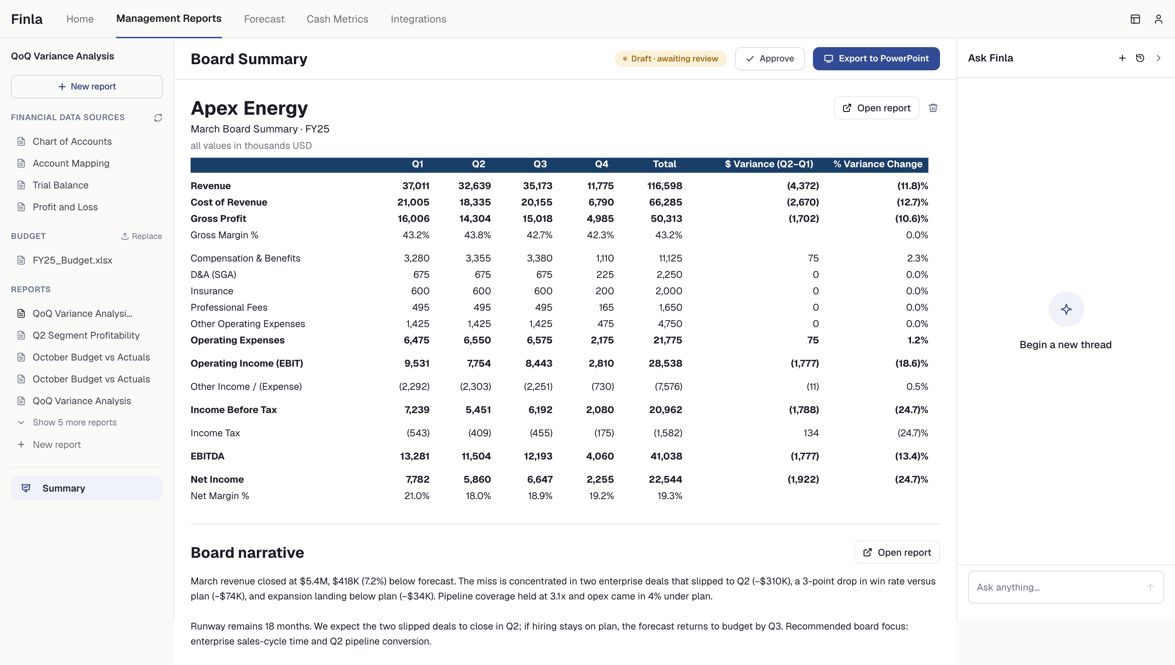1175x665 pixels.
Task: Click the Summary presentation icon
Action: point(26,488)
